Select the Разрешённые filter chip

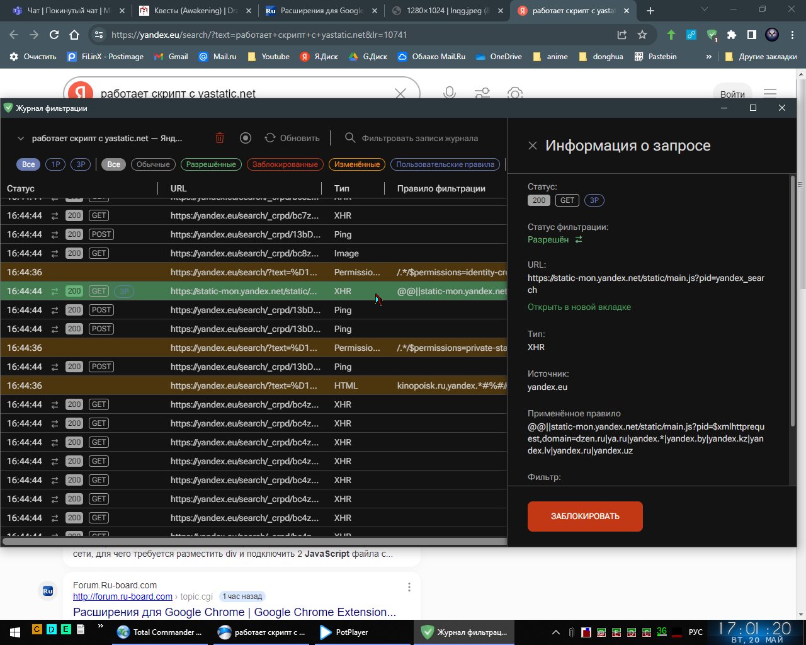pos(211,164)
